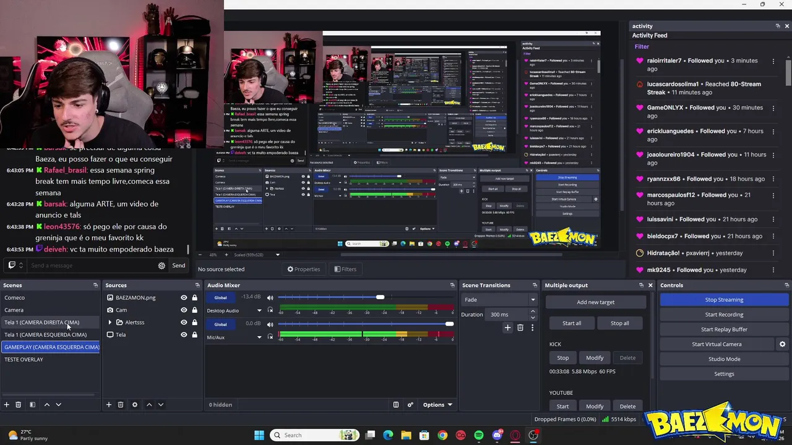Hide the Tela source
792x445 pixels.
click(x=184, y=334)
